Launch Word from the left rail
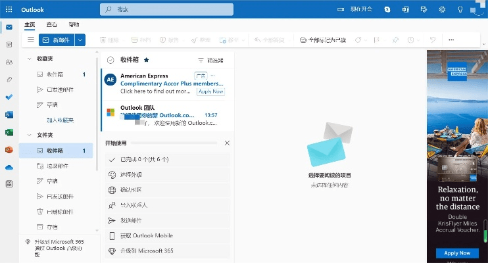 pos(9,115)
